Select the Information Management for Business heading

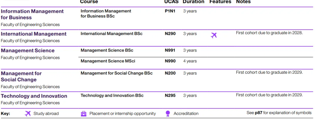coord(32,14)
